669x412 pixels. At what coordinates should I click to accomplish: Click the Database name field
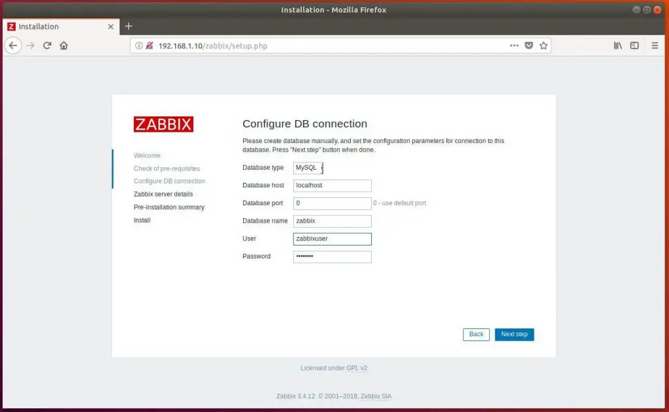[x=332, y=221]
